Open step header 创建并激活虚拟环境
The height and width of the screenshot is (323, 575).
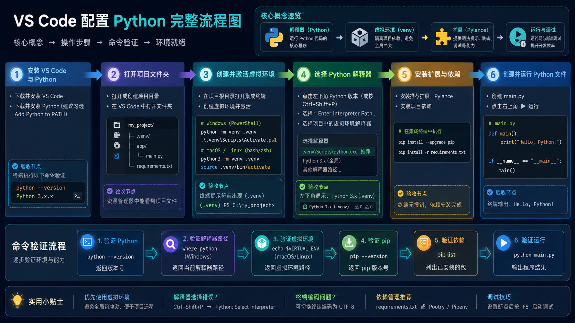[x=239, y=74]
